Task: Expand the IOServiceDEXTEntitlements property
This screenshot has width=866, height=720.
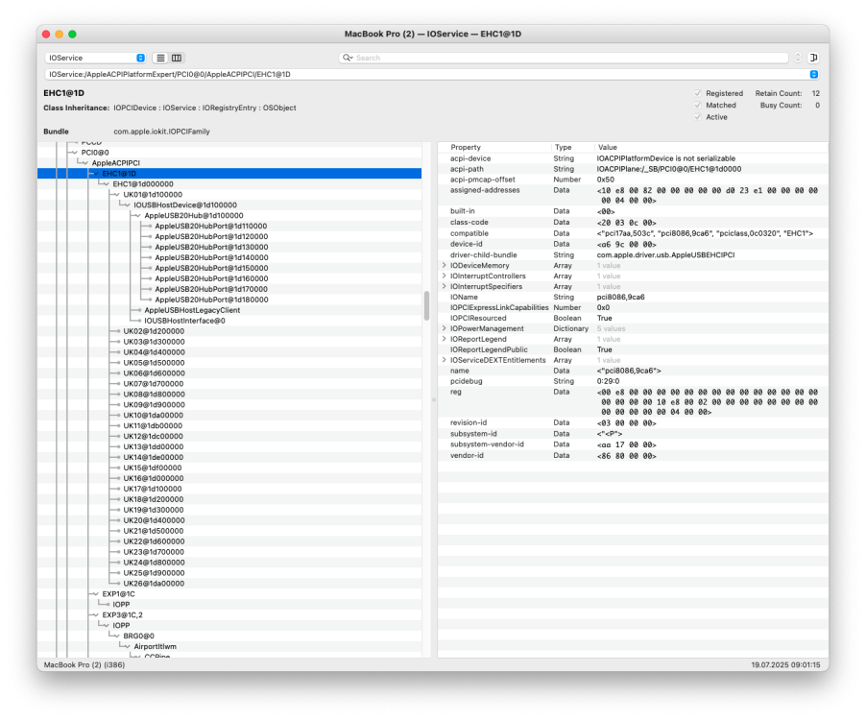Action: pos(445,360)
